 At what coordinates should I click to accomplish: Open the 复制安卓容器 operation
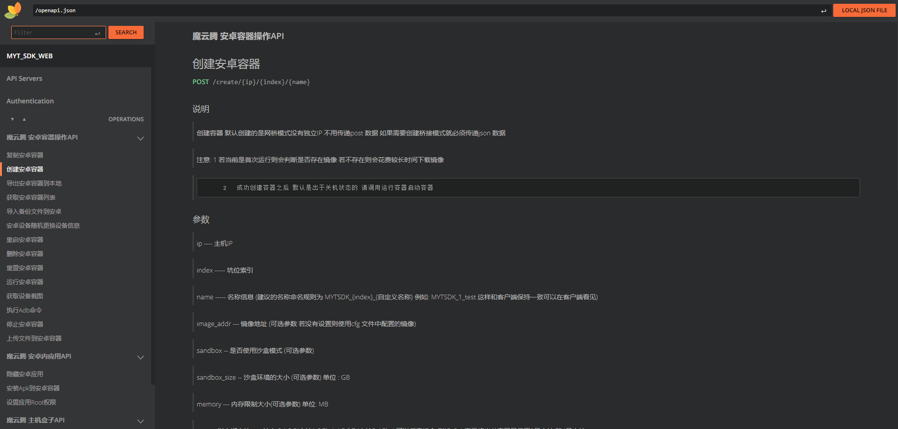pyautogui.click(x=25, y=155)
